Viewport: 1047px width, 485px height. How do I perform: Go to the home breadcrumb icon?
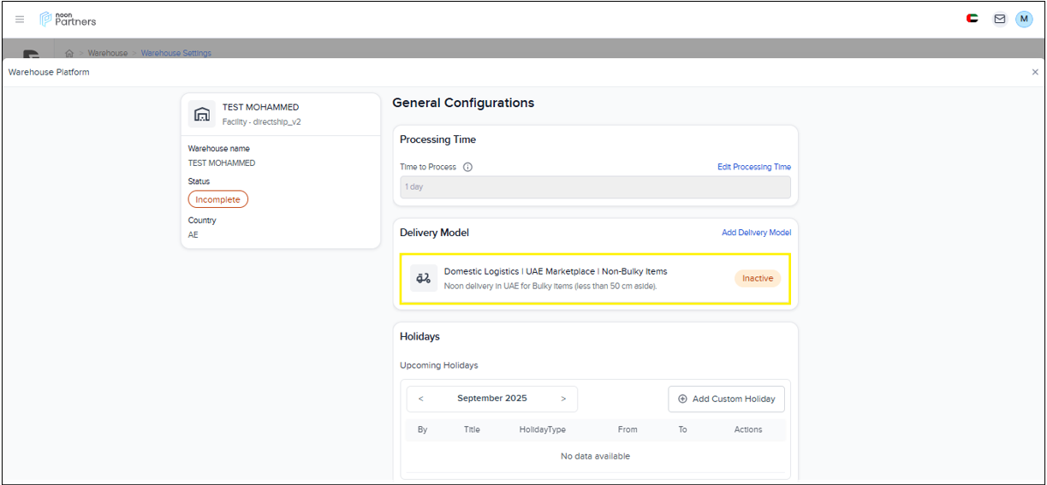[x=69, y=53]
